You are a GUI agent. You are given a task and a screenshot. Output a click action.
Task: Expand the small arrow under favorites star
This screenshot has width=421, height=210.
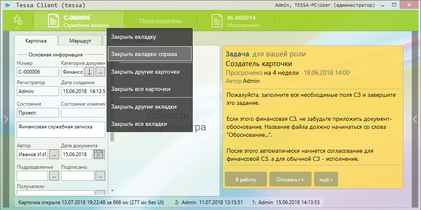18,28
